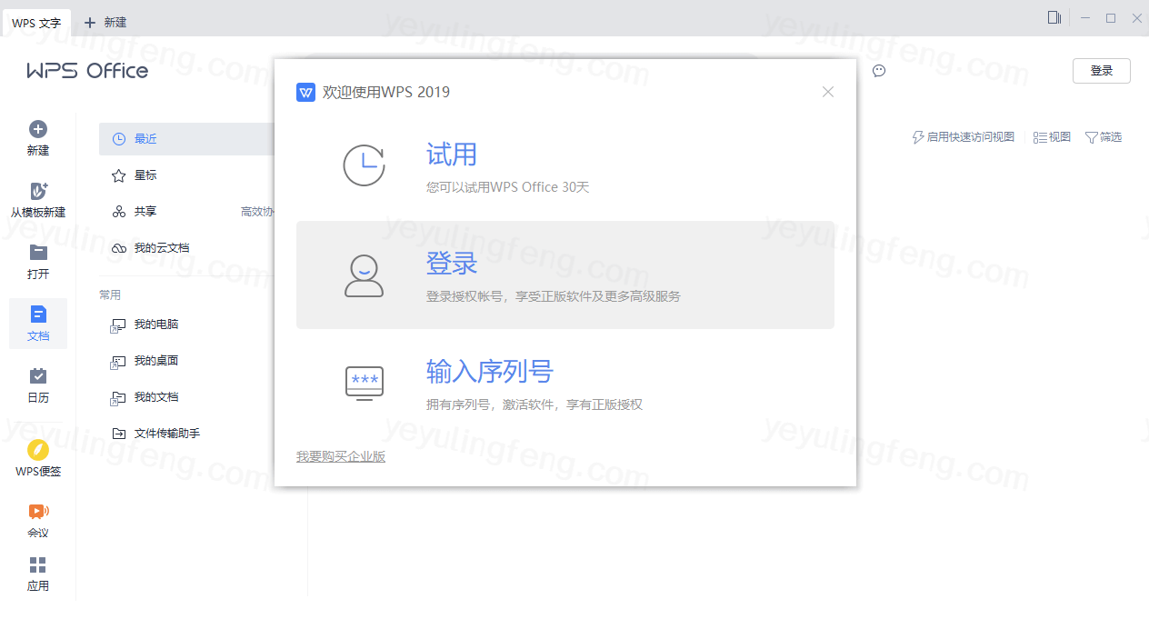
Task: Choose 输入序列号 option
Action: [565, 383]
